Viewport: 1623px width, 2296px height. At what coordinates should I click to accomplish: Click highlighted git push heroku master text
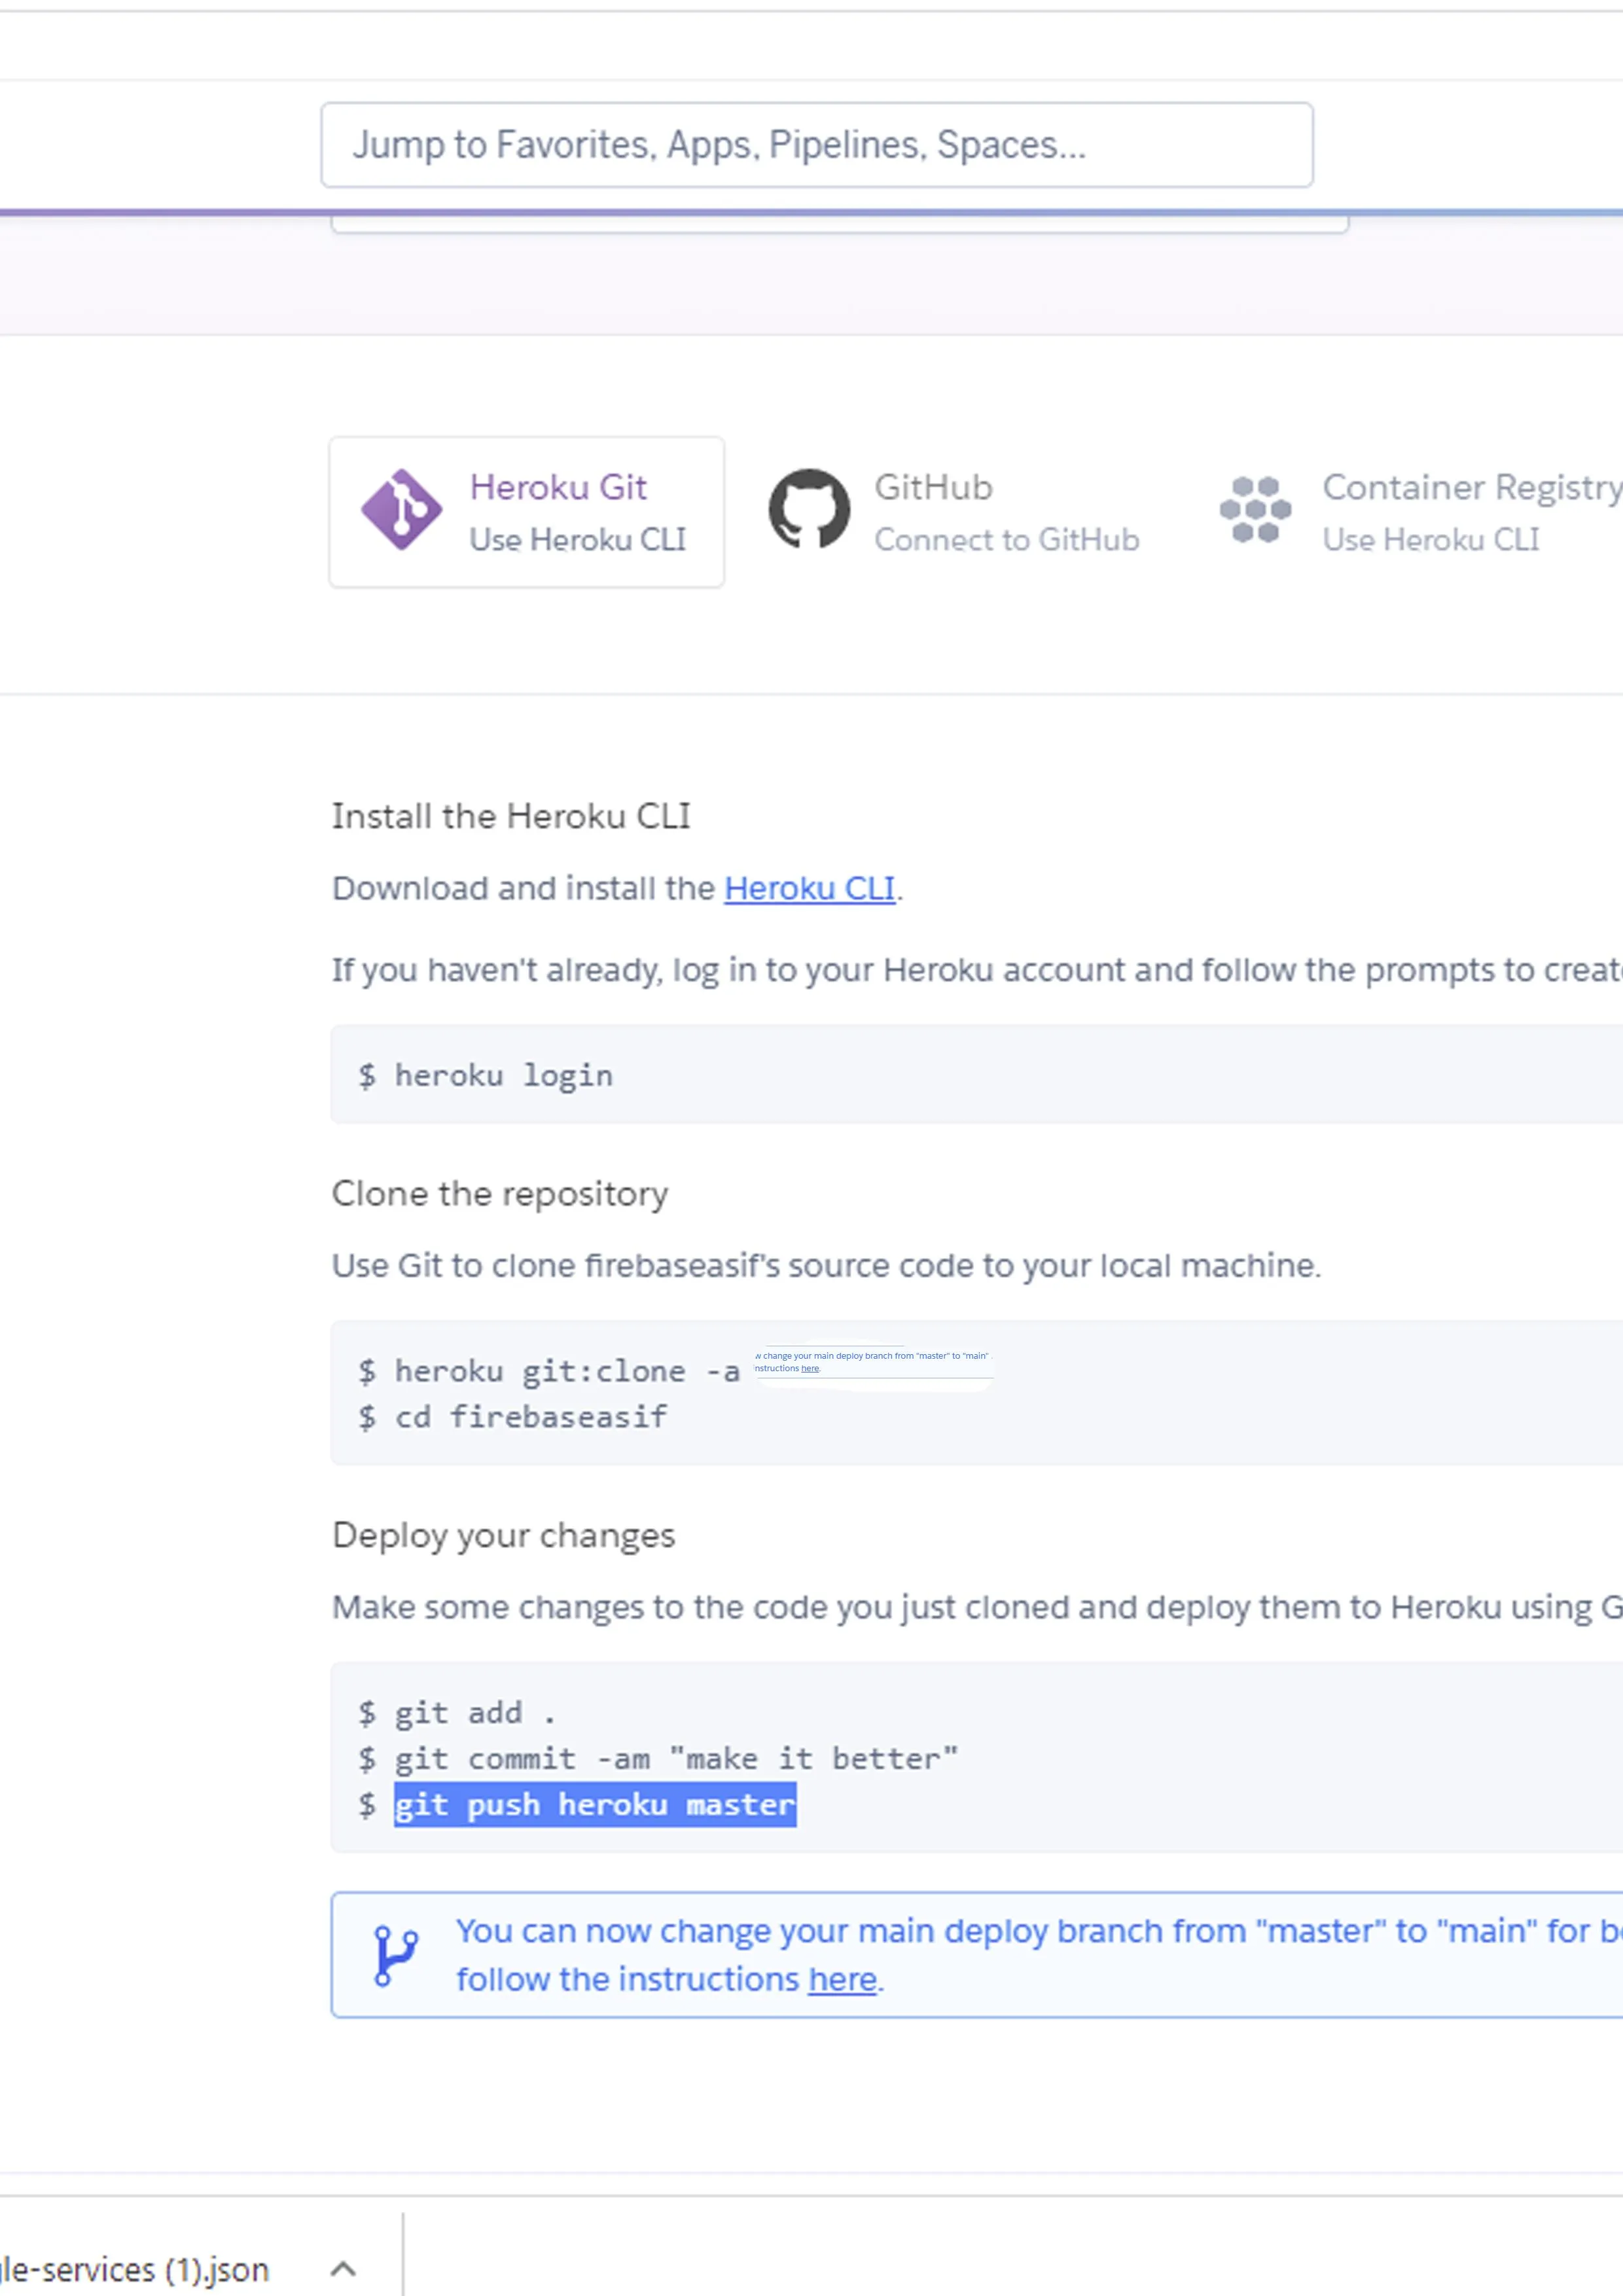(x=595, y=1805)
